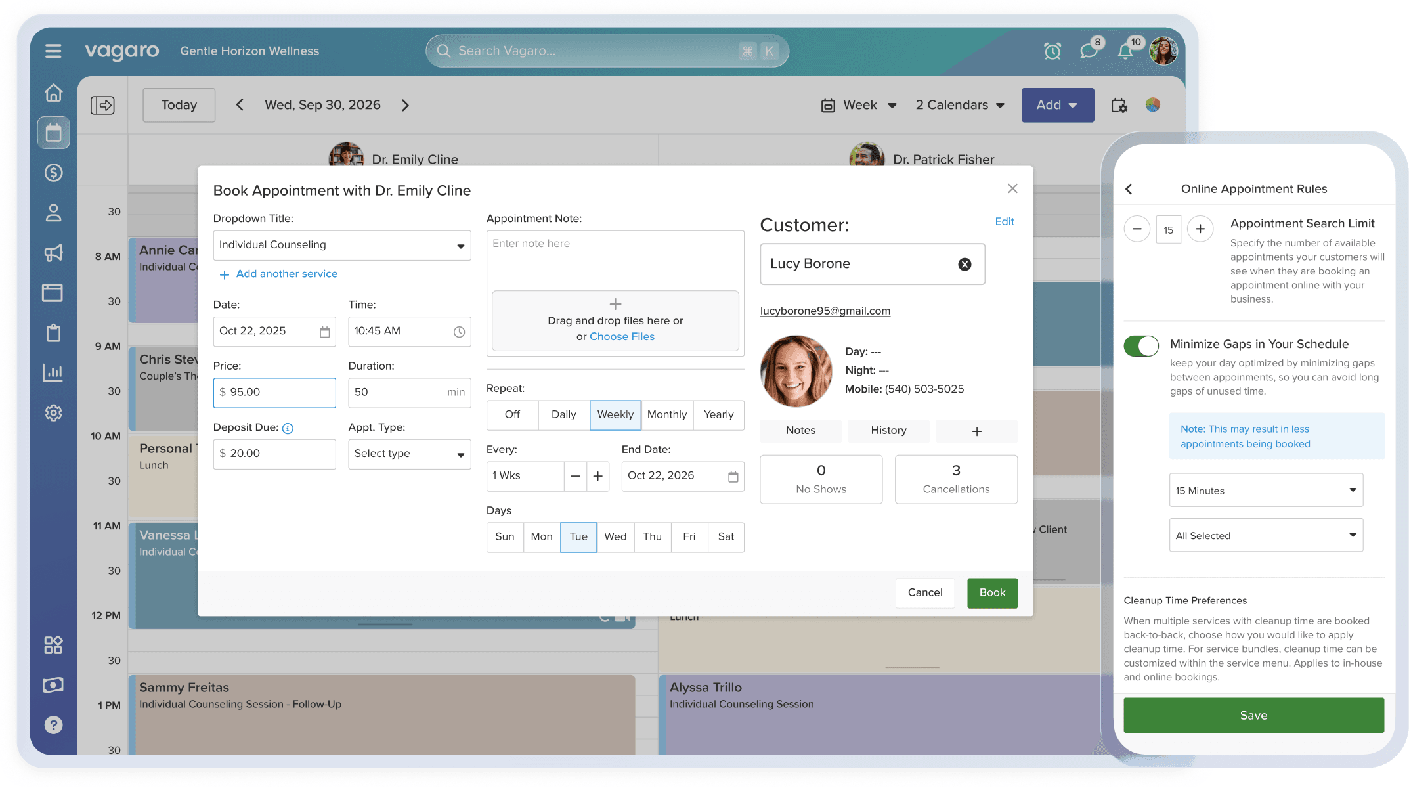This screenshot has width=1409, height=788.
Task: Collapse the panel using the arrow icon beside Today
Action: pos(102,105)
